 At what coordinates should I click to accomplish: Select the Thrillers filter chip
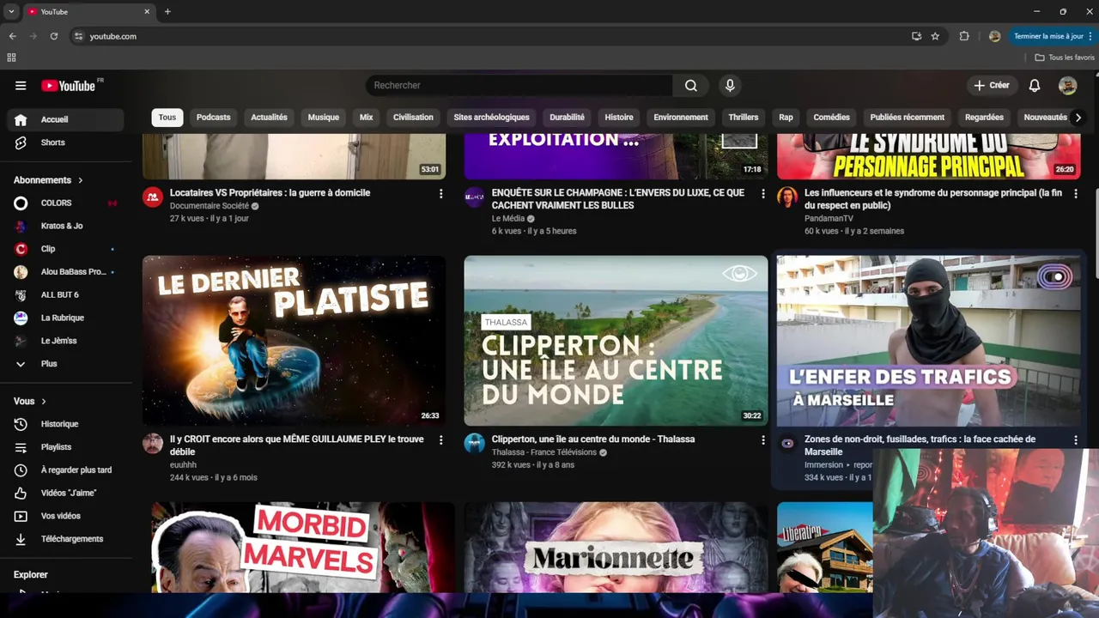pyautogui.click(x=744, y=118)
